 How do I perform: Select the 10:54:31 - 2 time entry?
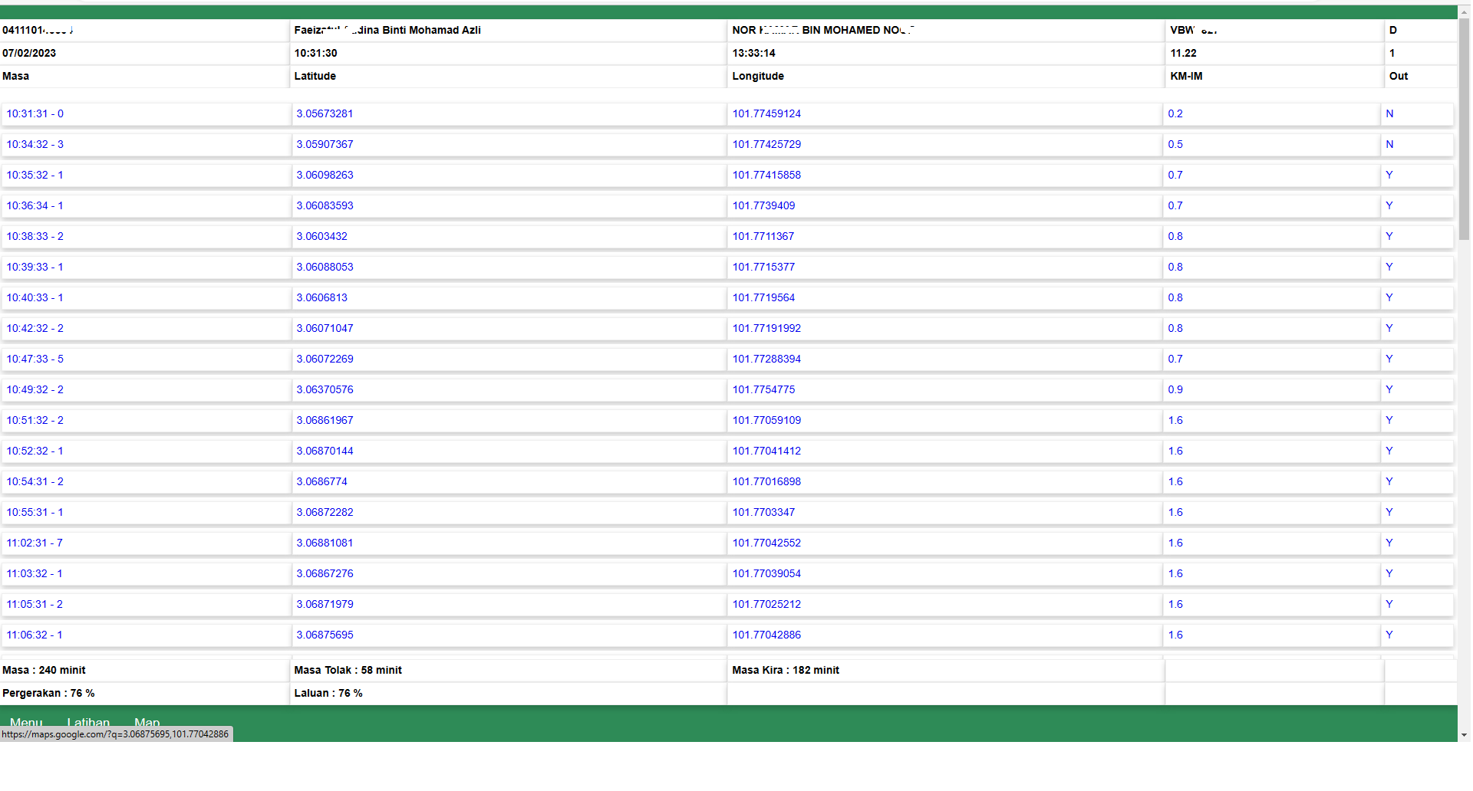(35, 482)
